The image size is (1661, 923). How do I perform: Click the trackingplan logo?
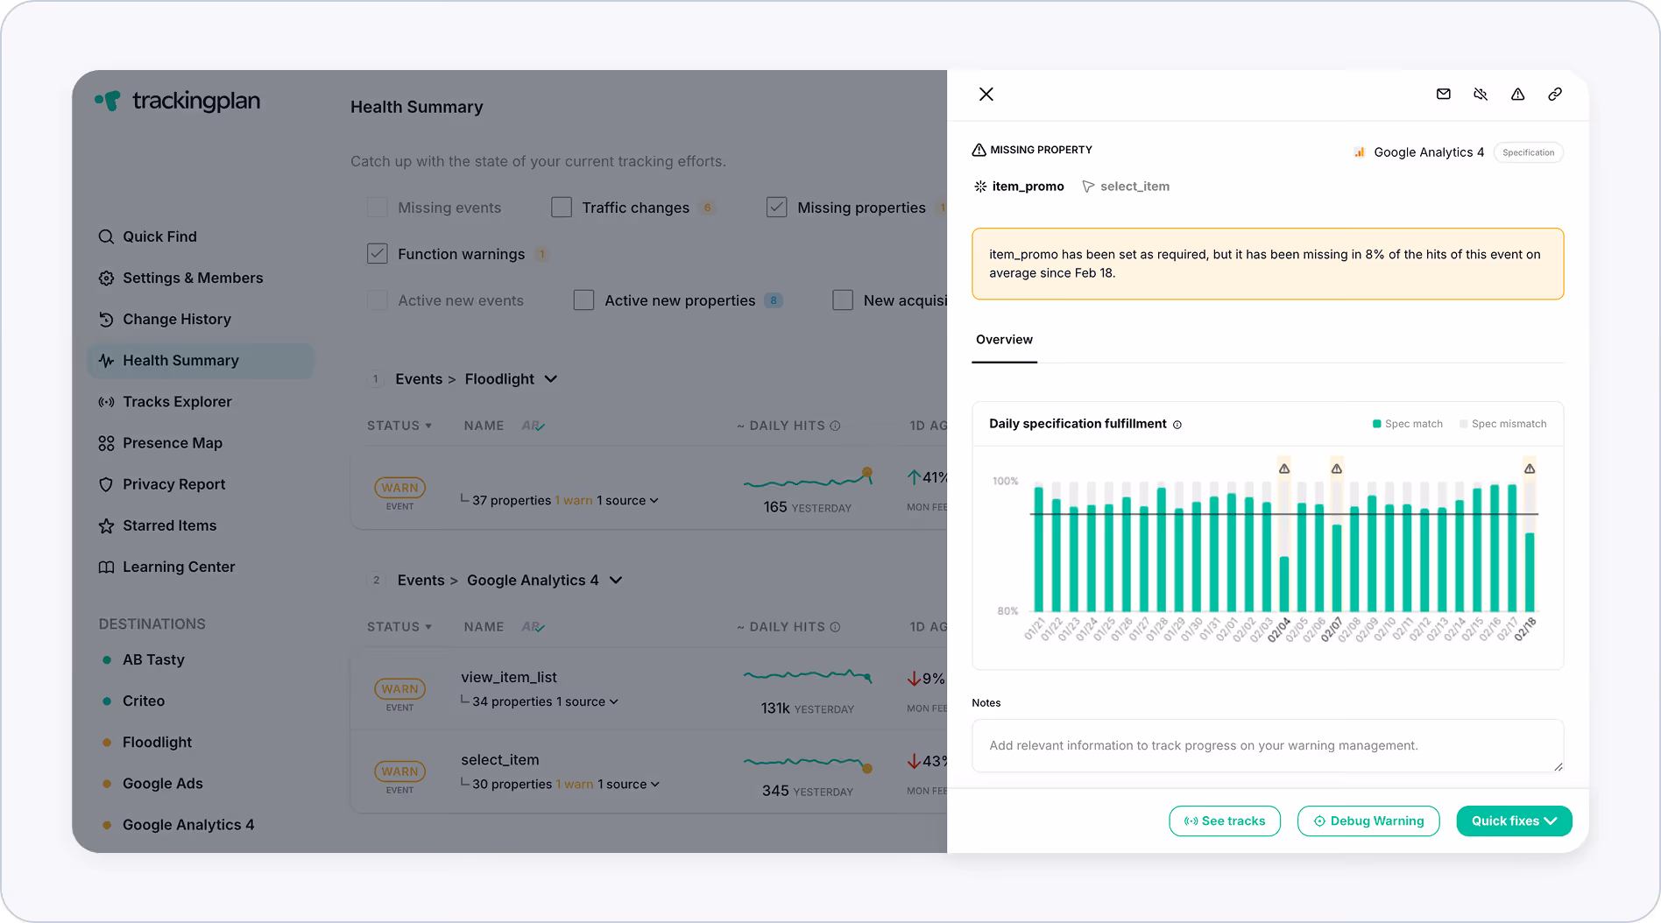pos(178,101)
